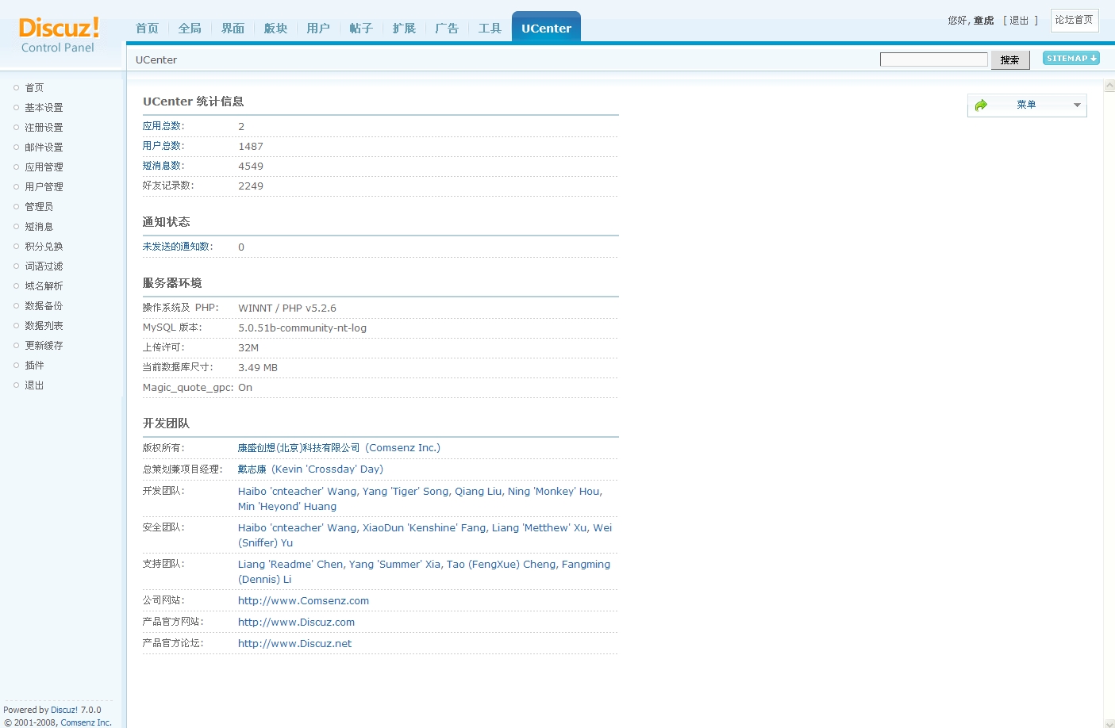Select the 上传许可 value 32M
This screenshot has width=1115, height=728.
[248, 348]
